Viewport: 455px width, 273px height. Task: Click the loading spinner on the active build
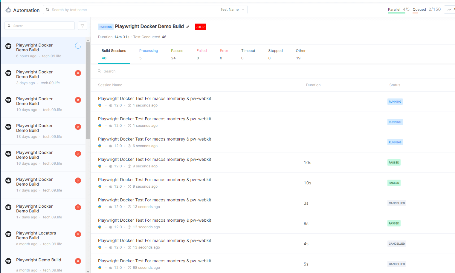[78, 46]
